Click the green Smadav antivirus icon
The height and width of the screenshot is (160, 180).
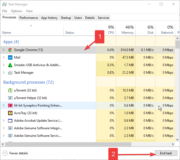click(x=10, y=65)
